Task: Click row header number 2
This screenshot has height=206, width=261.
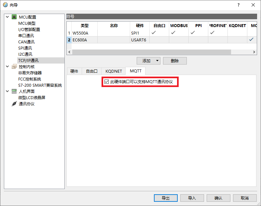Action: [69, 40]
